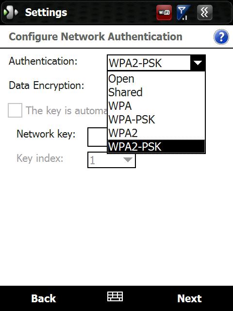233x311 pixels.
Task: Open help with the question mark icon
Action: tap(221, 37)
